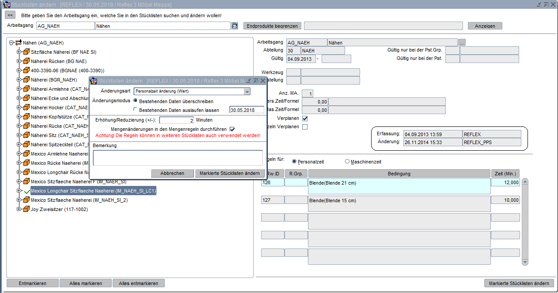Click the Joy Zweisitzer box icon

(x=27, y=209)
